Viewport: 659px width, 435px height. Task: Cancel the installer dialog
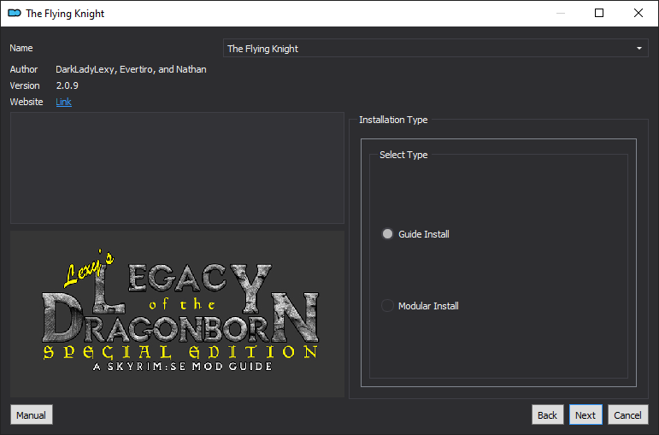click(627, 414)
